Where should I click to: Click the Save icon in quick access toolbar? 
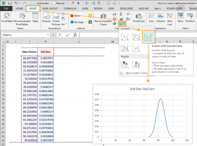[10, 3]
